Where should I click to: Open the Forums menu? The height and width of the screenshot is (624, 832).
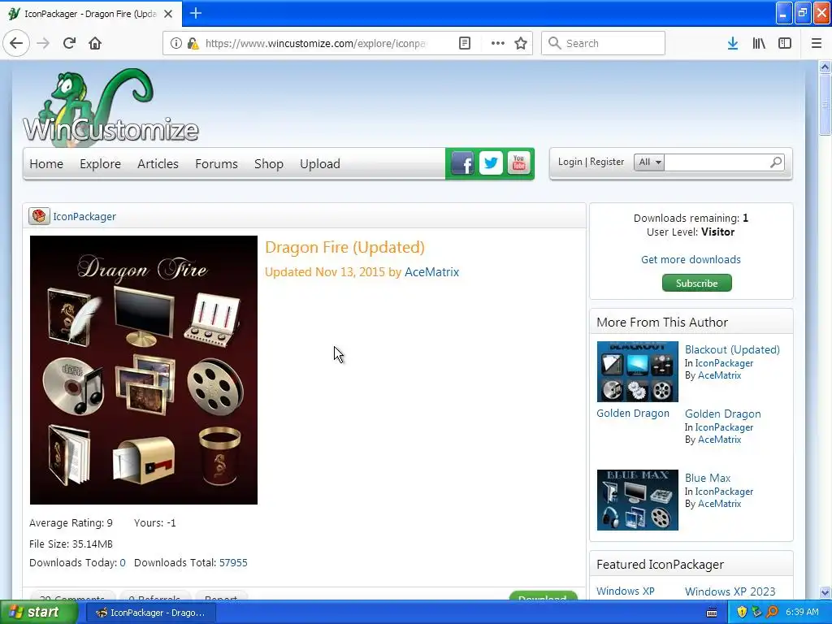point(216,164)
